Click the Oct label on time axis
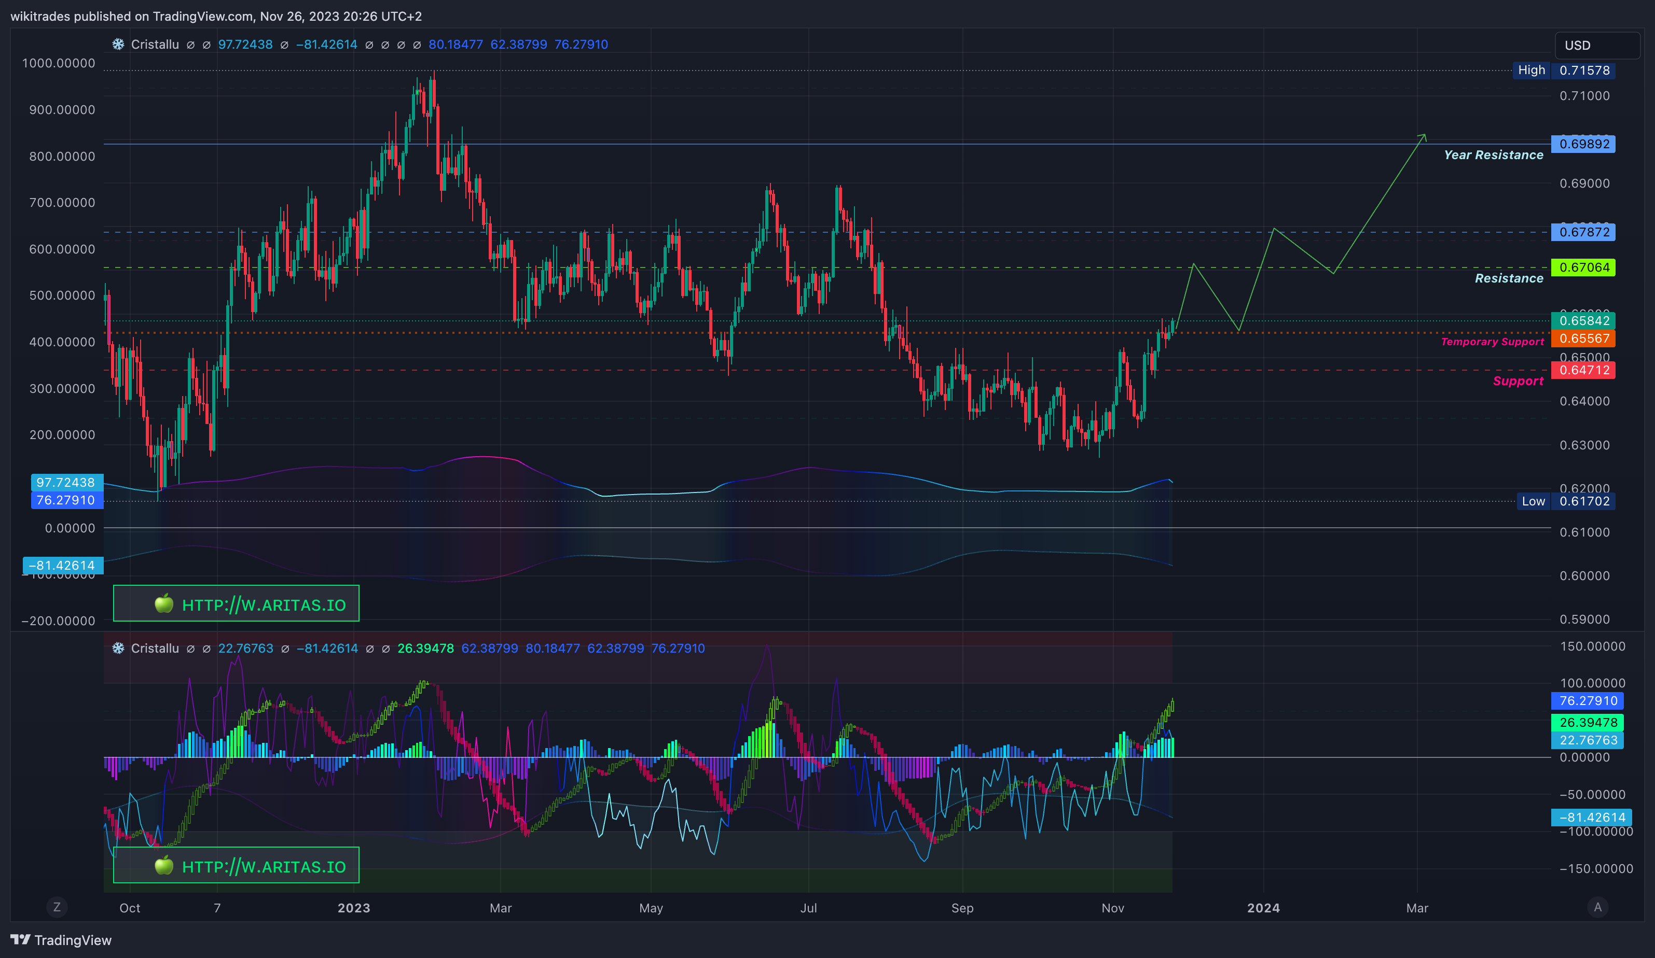Image resolution: width=1655 pixels, height=958 pixels. pos(129,908)
